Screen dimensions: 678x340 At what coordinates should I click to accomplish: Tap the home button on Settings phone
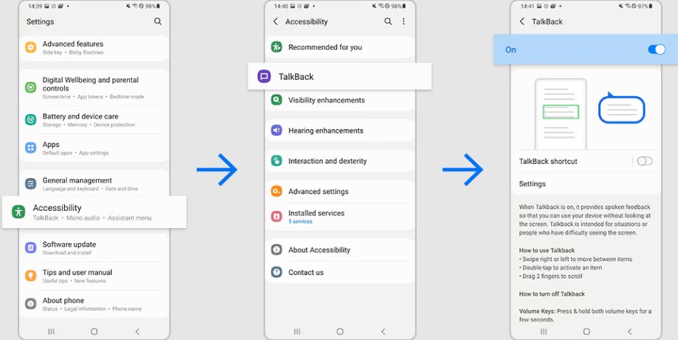pyautogui.click(x=94, y=331)
